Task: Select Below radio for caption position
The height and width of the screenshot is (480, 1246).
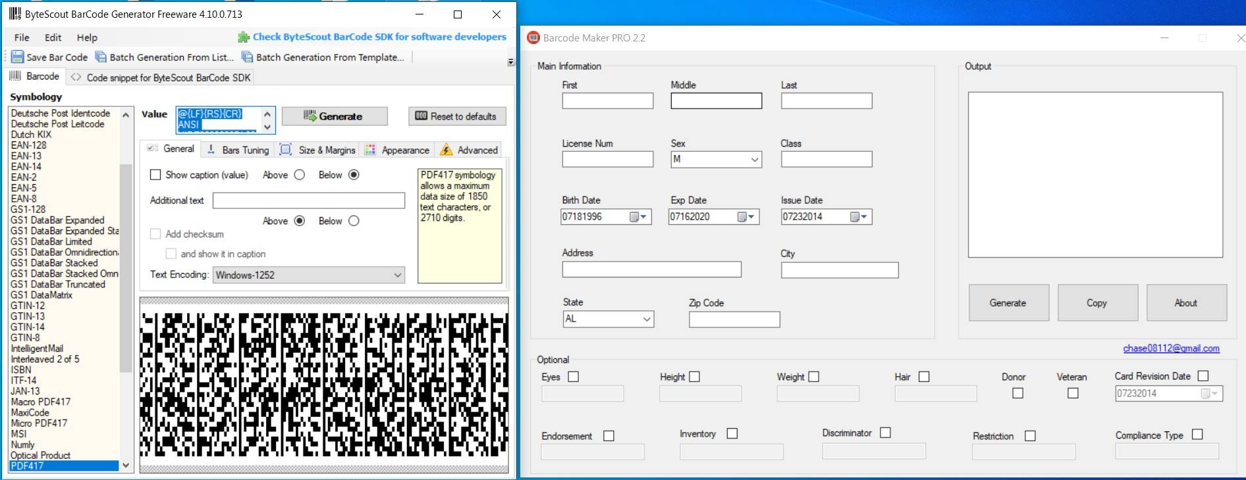Action: coord(354,175)
